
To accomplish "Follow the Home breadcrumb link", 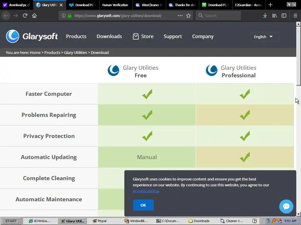I will click(x=35, y=52).
